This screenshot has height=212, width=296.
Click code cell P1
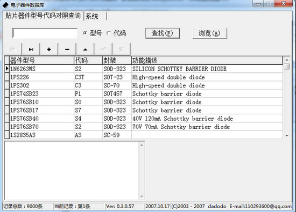[88, 94]
